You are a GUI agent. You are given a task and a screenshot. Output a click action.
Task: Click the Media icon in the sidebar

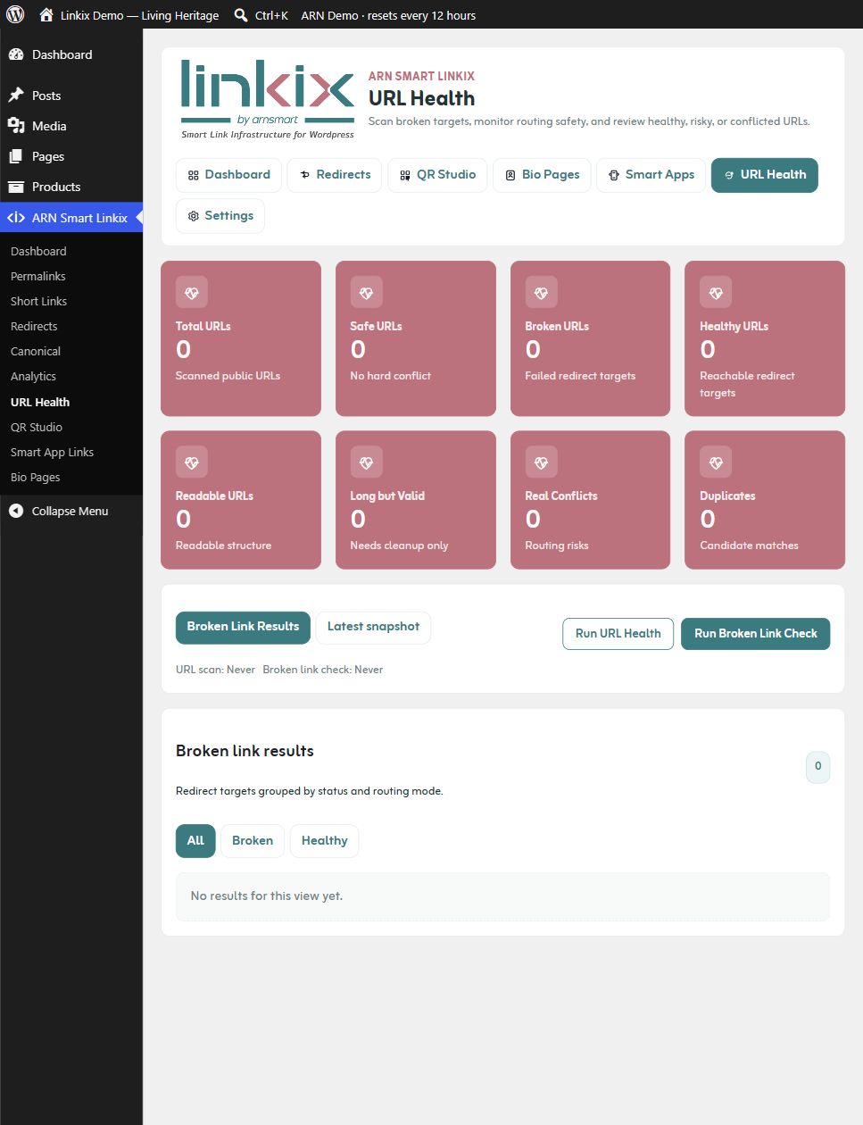(x=16, y=126)
